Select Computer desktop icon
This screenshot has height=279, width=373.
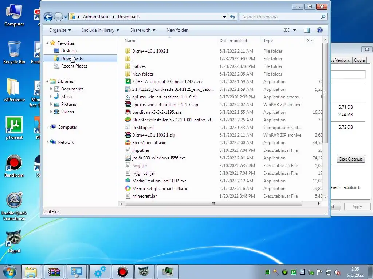[x=14, y=15]
